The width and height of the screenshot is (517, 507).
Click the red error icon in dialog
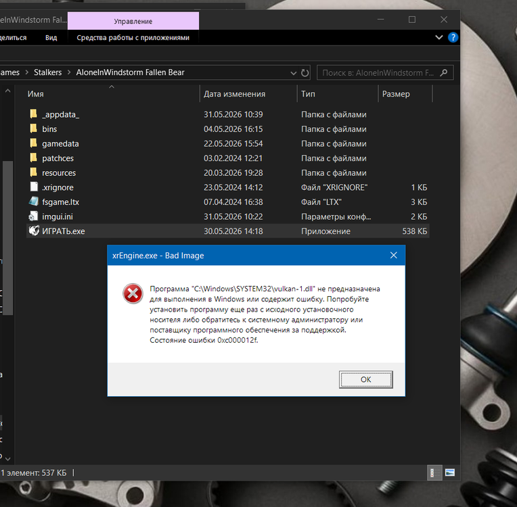[133, 293]
